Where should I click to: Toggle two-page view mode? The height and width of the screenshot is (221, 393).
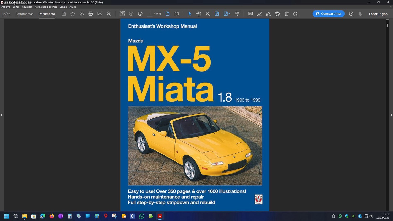pos(176,14)
